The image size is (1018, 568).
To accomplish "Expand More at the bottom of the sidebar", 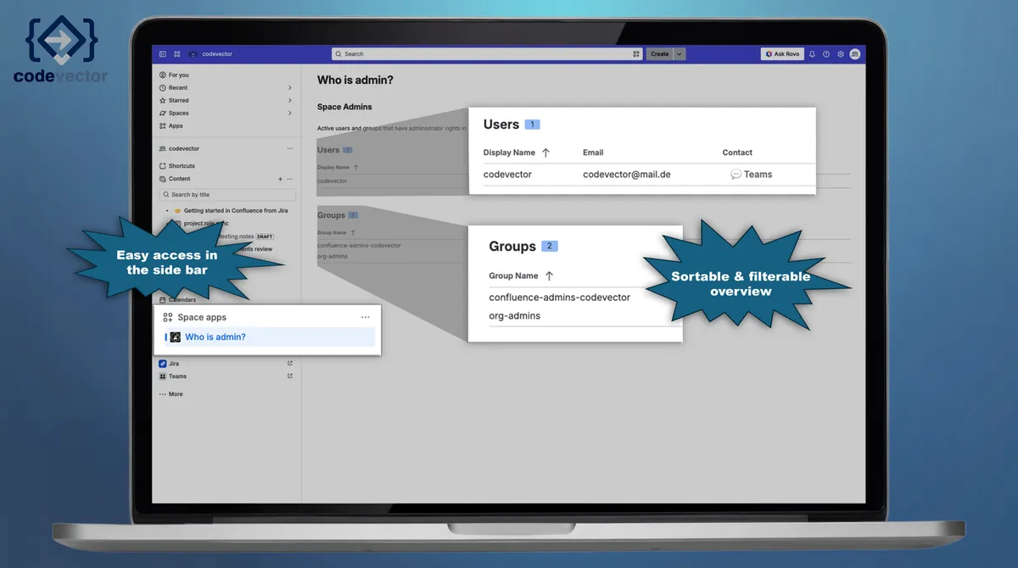I will (171, 394).
